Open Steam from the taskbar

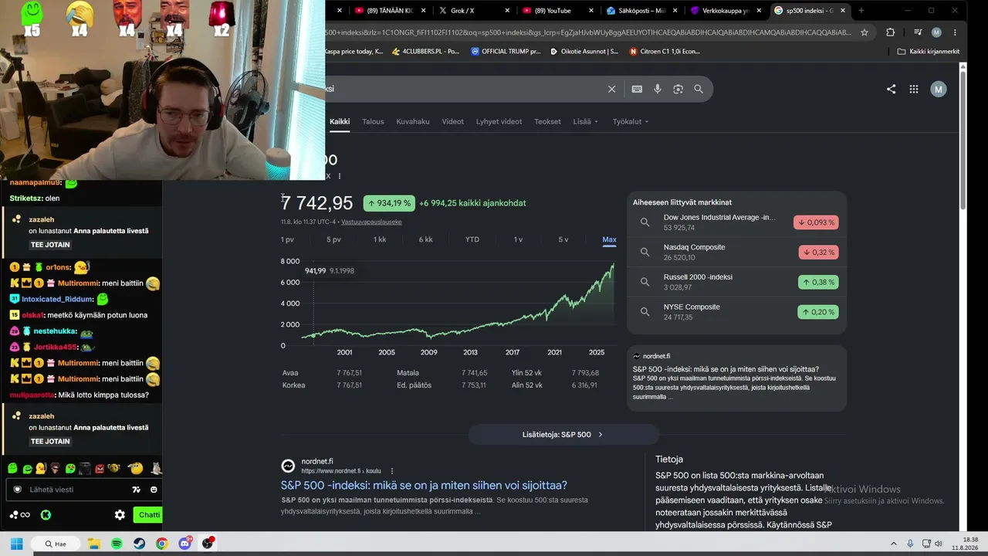tap(139, 544)
